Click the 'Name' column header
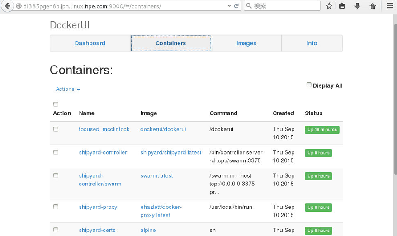 [x=87, y=113]
